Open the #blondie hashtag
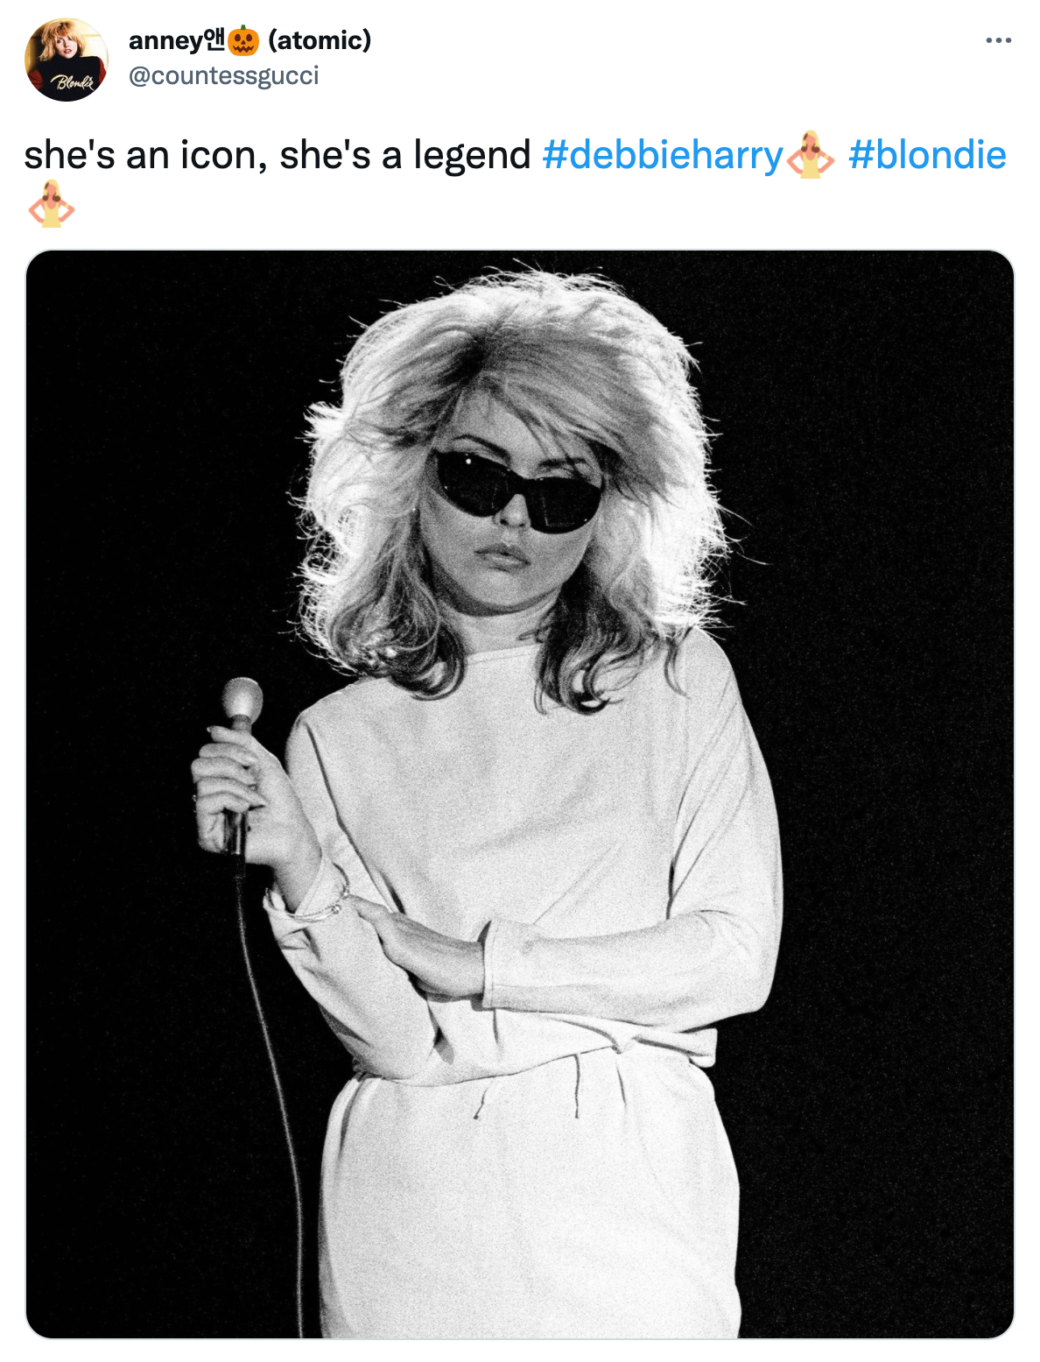The width and height of the screenshot is (1040, 1362). [927, 155]
